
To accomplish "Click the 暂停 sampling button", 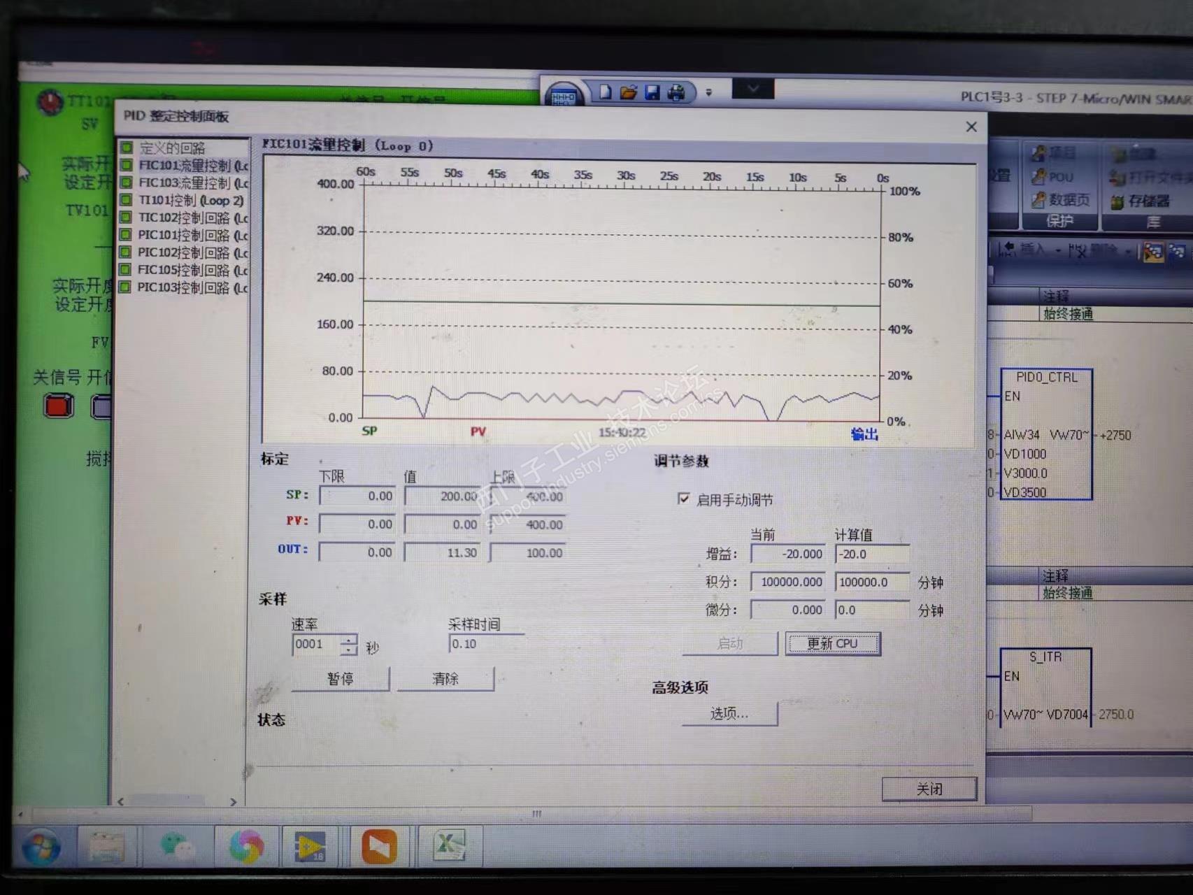I will 340,678.
